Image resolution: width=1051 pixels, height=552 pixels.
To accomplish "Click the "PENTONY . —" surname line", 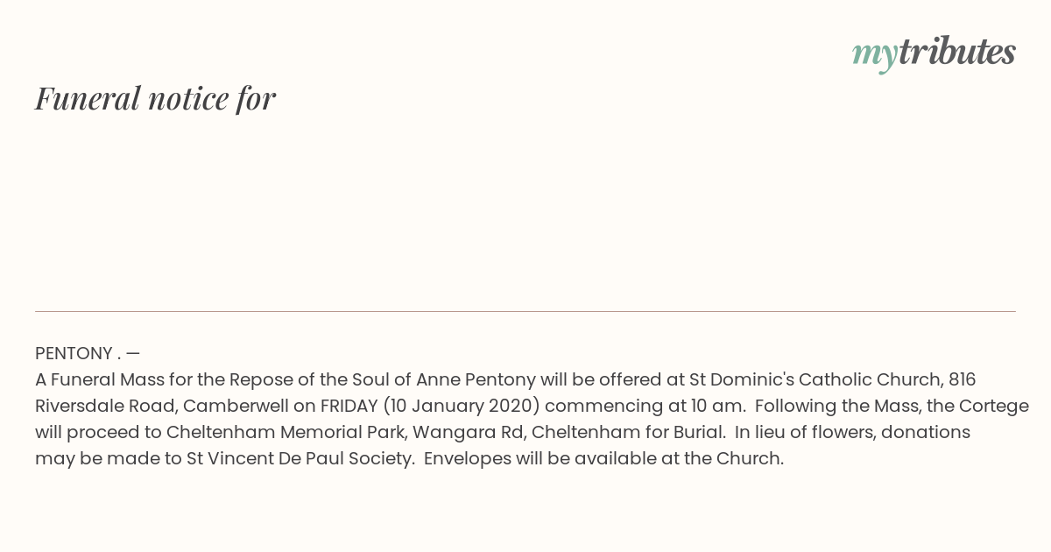I will point(88,353).
